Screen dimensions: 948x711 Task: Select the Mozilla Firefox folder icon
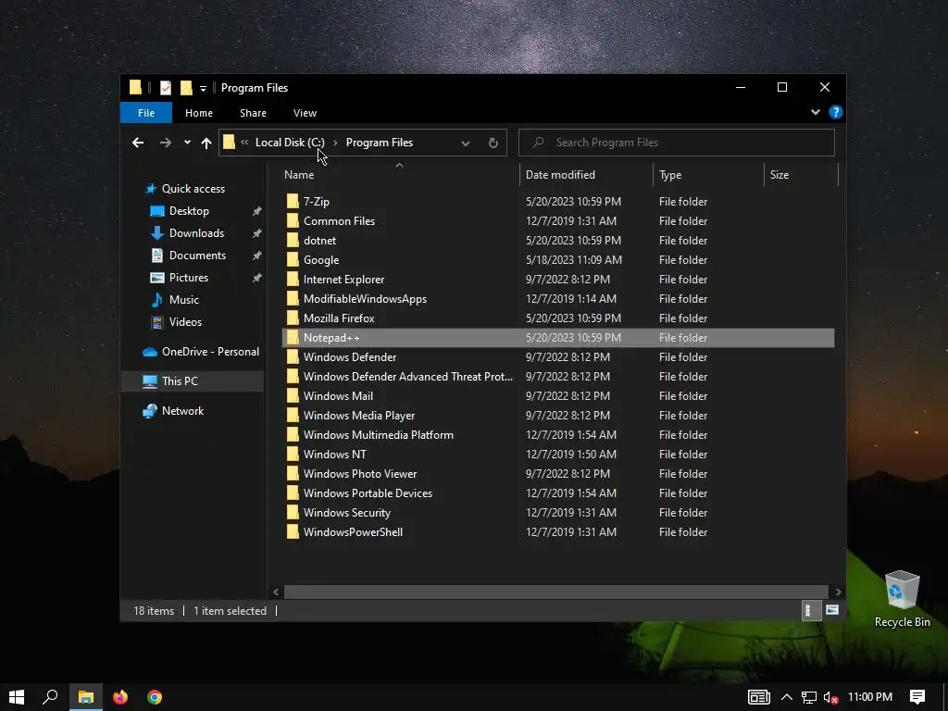(x=293, y=318)
